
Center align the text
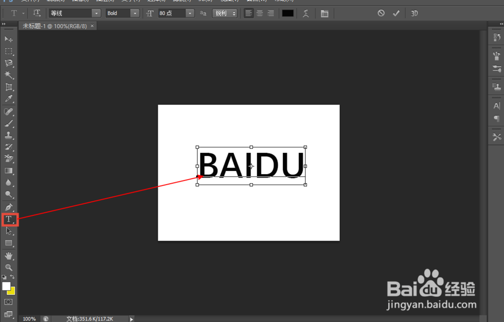[260, 13]
